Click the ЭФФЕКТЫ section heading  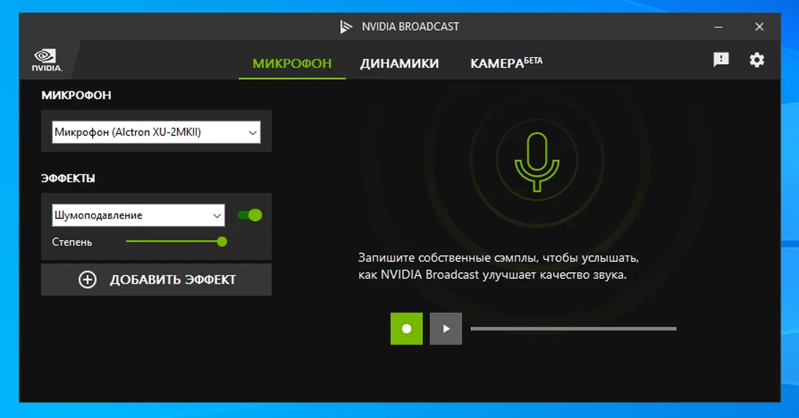[x=68, y=178]
